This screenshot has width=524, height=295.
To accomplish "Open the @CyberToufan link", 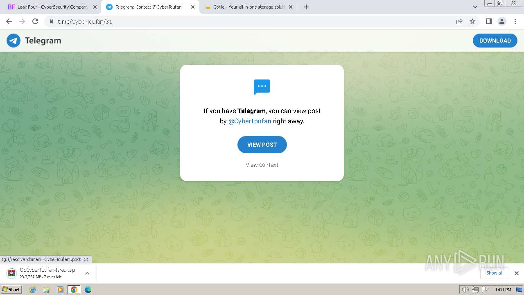I will pyautogui.click(x=250, y=121).
